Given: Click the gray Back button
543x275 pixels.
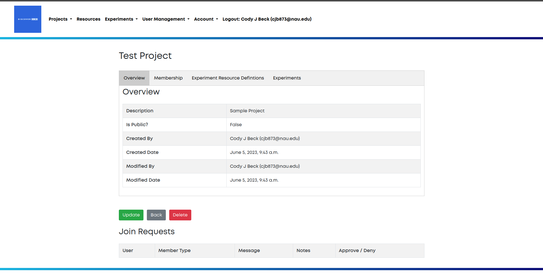Looking at the screenshot, I should pos(156,215).
